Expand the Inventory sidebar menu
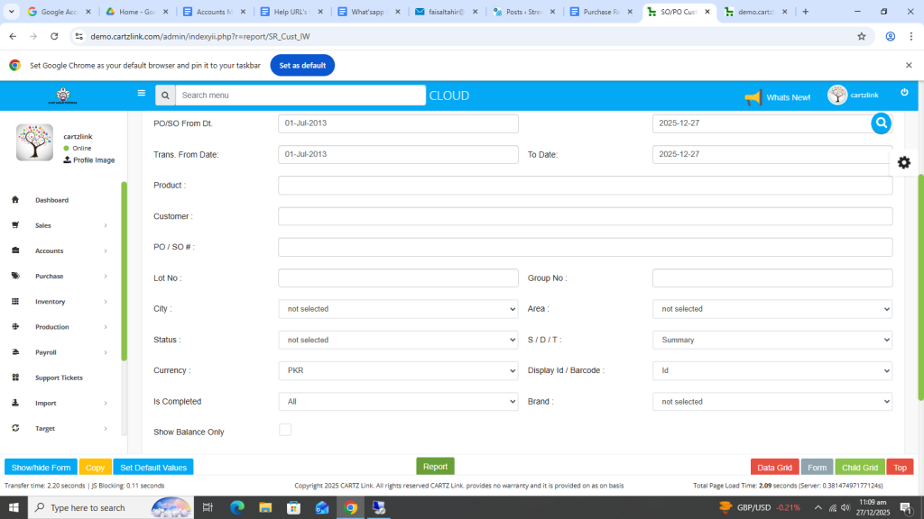This screenshot has width=924, height=519. [x=60, y=302]
